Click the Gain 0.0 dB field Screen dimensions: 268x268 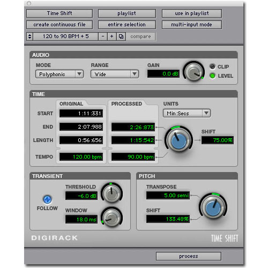(163, 73)
